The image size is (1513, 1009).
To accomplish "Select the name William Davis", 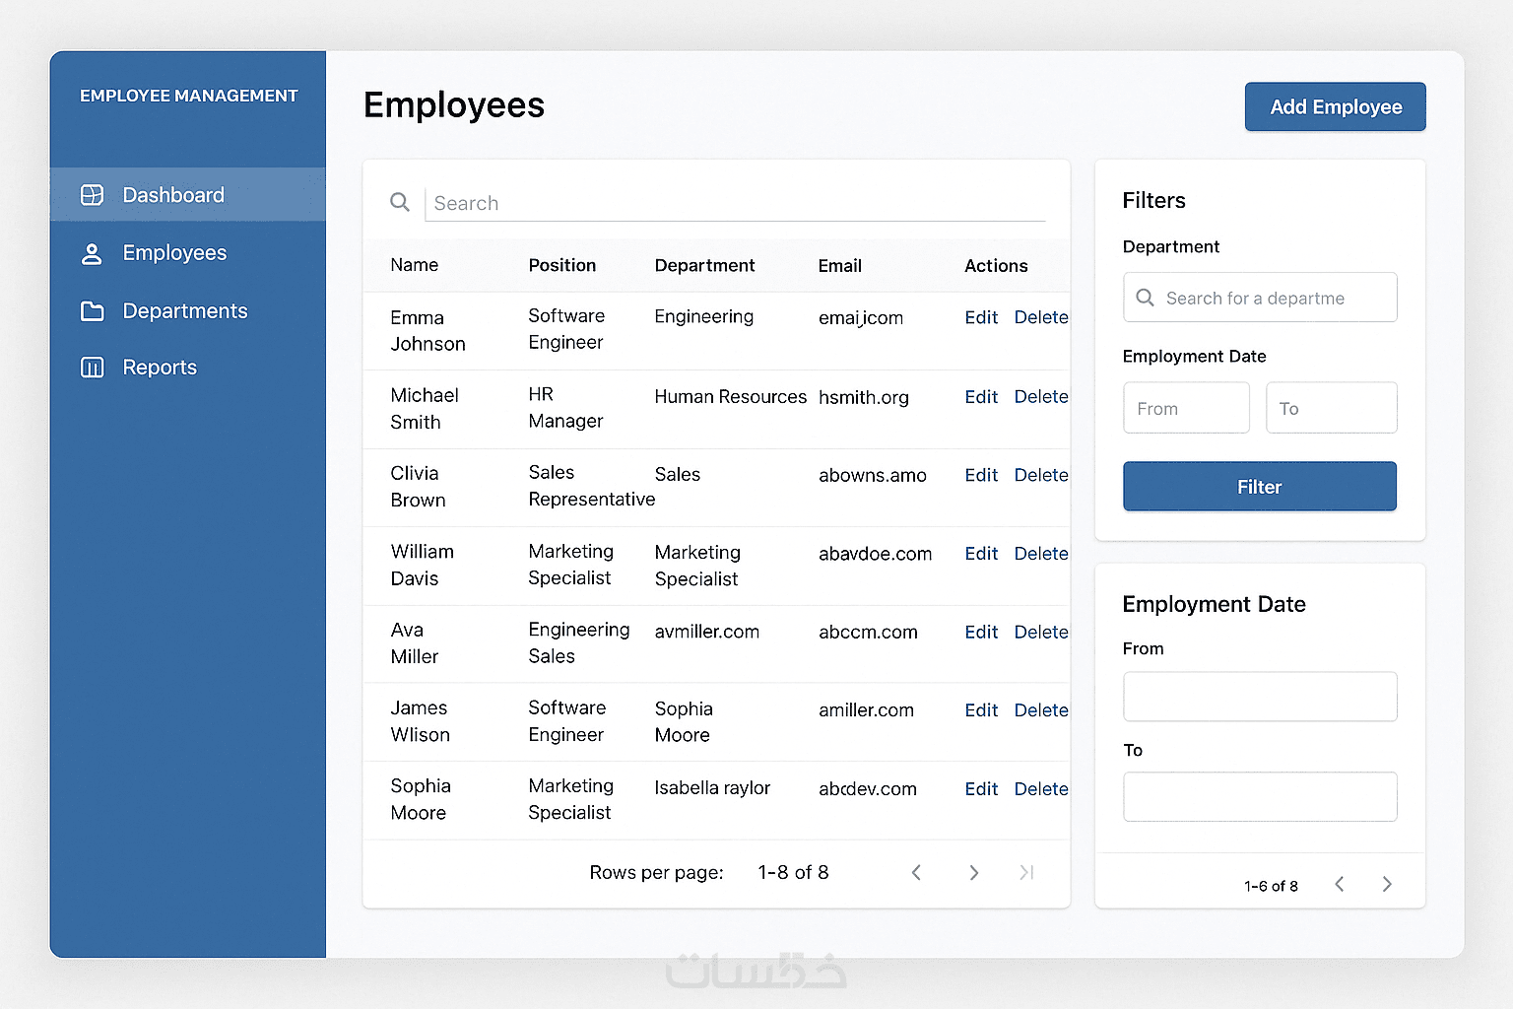I will [x=422, y=565].
